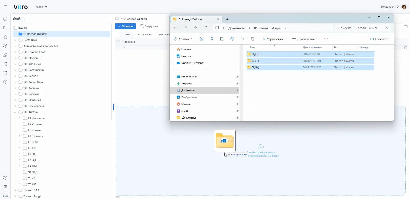The height and width of the screenshot is (199, 410).
Task: Select the 06_ПП folder in Explorer
Action: point(310,54)
